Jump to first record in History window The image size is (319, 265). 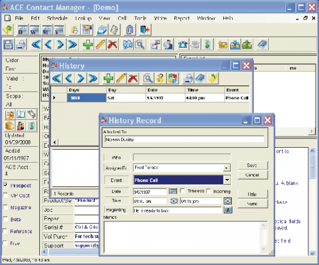(x=56, y=79)
